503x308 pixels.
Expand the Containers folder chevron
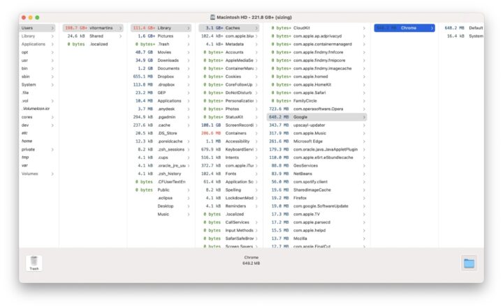[256, 133]
